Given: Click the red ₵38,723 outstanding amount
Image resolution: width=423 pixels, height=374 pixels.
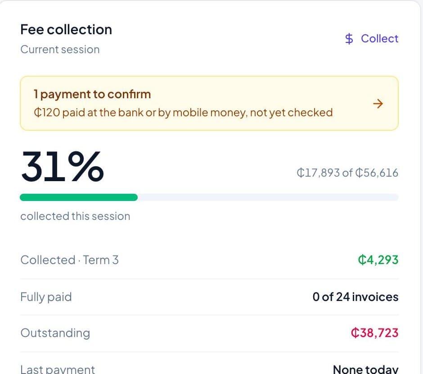Looking at the screenshot, I should click(375, 333).
